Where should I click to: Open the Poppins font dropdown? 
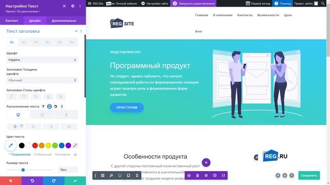42,60
